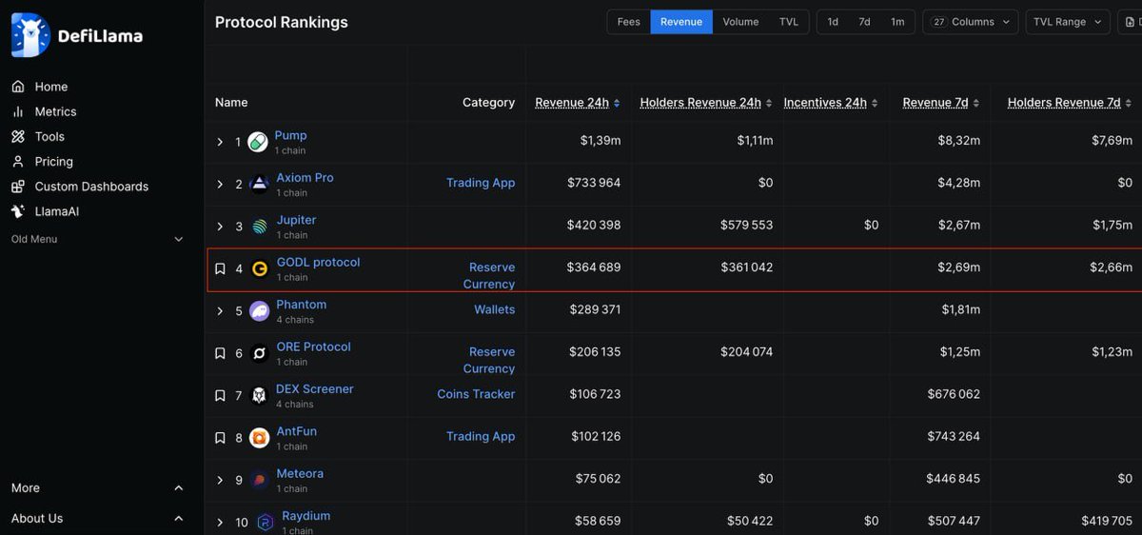
Task: Bookmark the GODL protocol row
Action: 220,269
